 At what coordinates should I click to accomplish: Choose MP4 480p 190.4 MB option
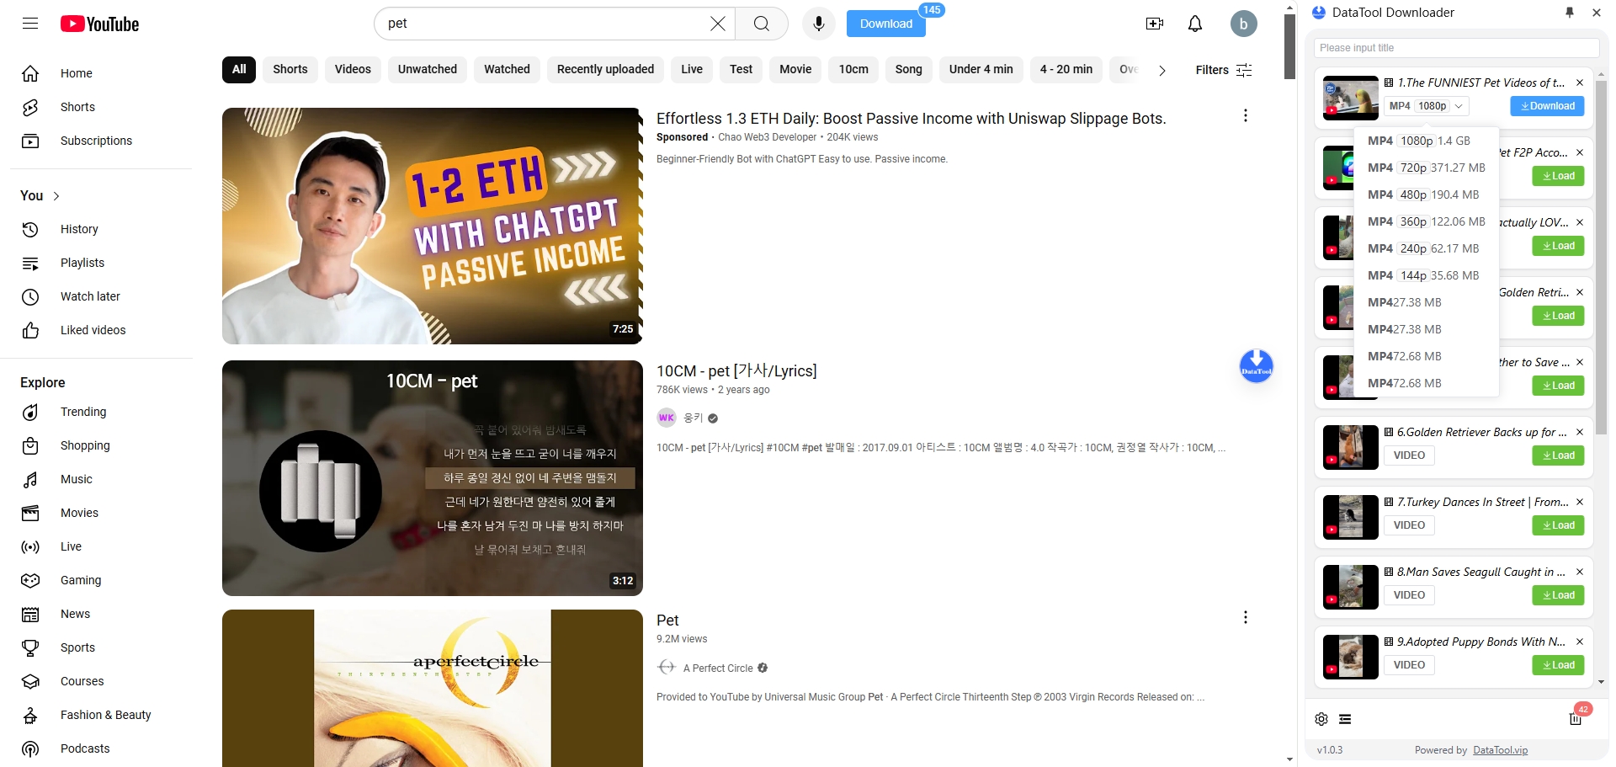(x=1427, y=194)
